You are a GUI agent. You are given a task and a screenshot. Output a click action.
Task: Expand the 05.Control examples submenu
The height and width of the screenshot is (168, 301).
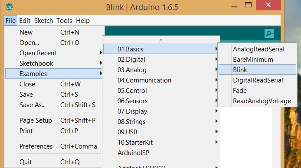(x=161, y=90)
